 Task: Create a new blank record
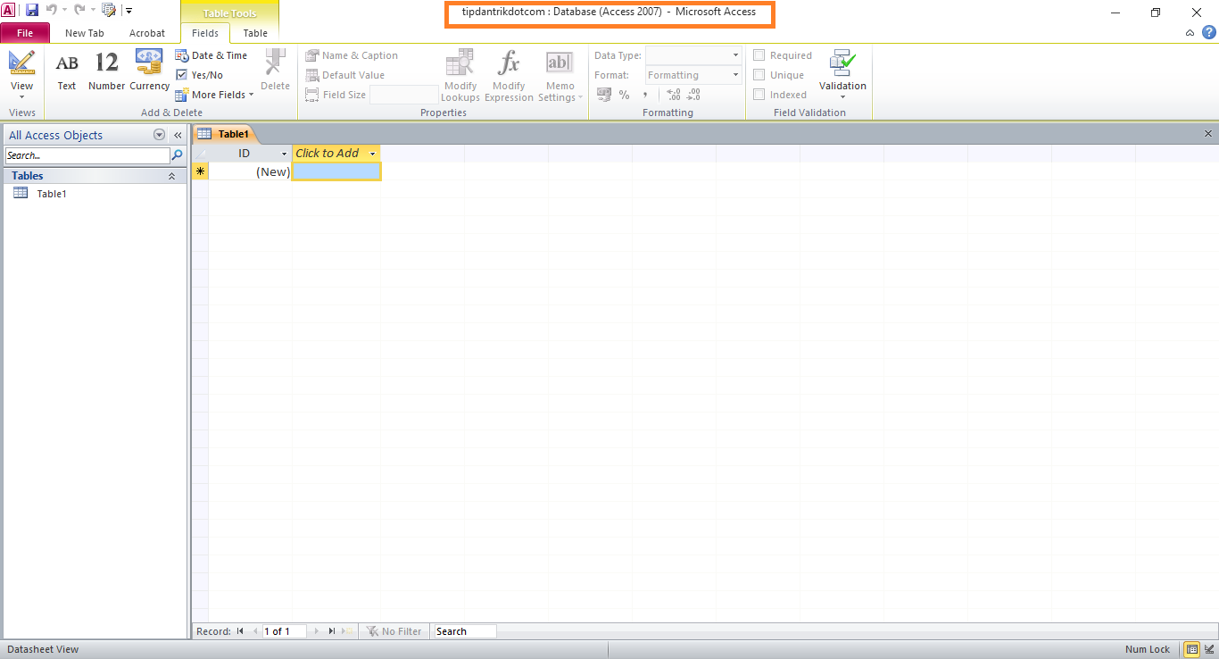347,631
